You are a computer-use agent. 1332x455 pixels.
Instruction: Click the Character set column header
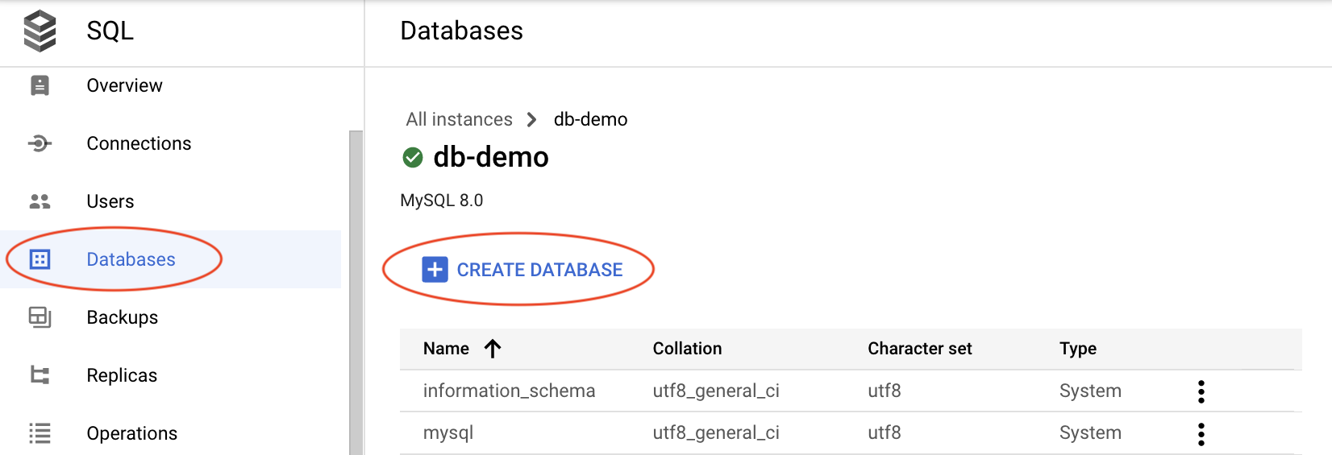coord(920,349)
